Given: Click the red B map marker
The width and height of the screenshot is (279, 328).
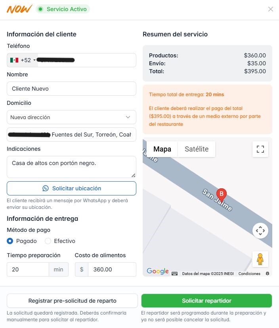Looking at the screenshot, I should click(x=222, y=194).
